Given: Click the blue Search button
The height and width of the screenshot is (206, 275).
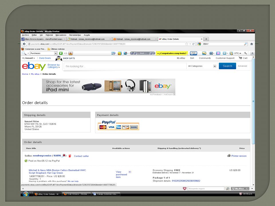Looking at the screenshot, I should [227, 66].
